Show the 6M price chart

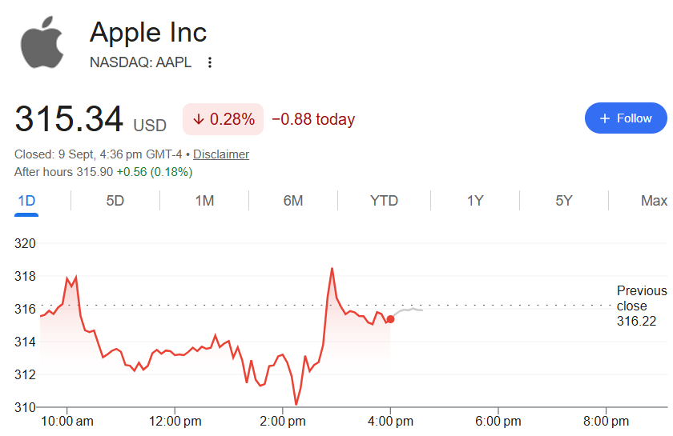tap(293, 201)
